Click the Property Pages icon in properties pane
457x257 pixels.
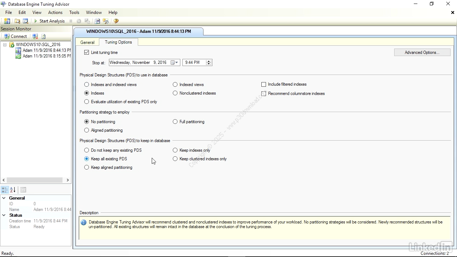click(23, 190)
